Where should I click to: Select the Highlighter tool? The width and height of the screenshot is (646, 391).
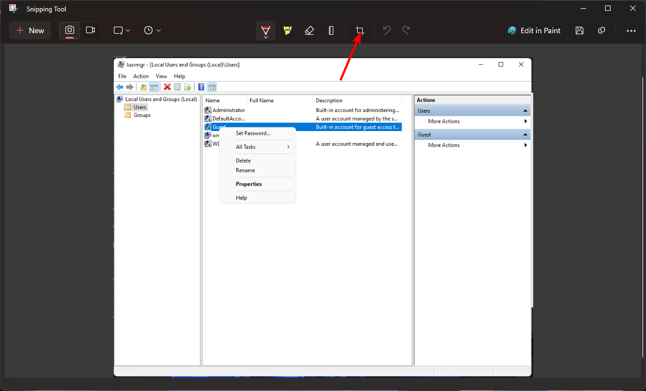(x=288, y=30)
